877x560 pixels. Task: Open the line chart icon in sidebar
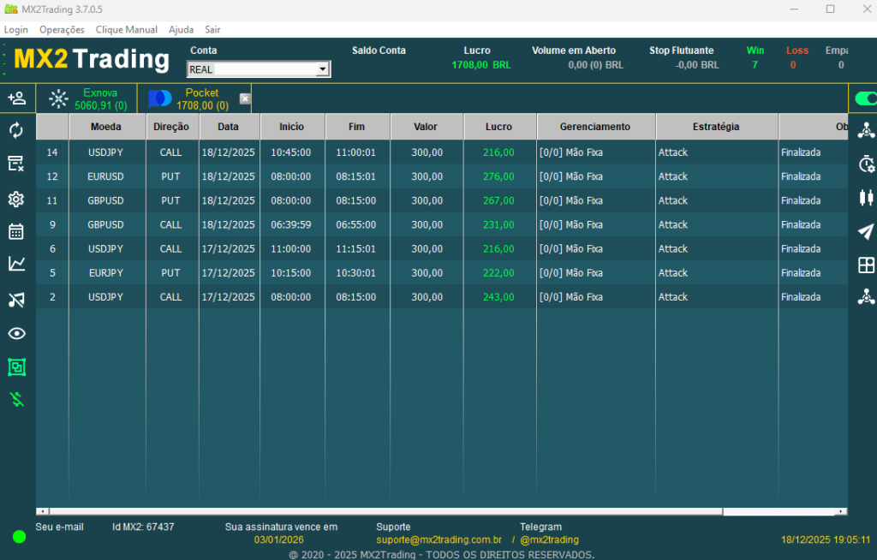coord(16,264)
